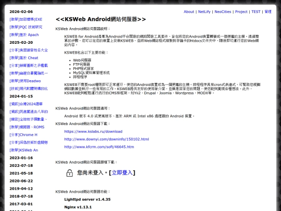Click the Lighttpd server v1.4.35 text
The height and width of the screenshot is (211, 281).
[x=87, y=200]
